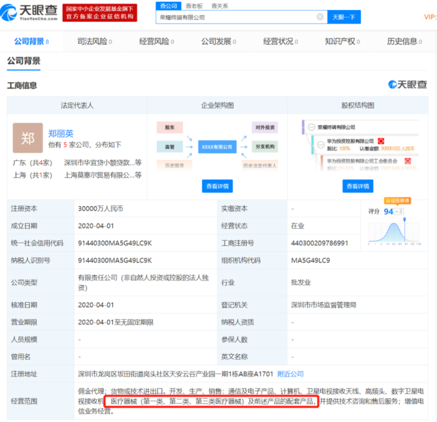Switch to the 查老板 search tab
The width and height of the screenshot is (437, 422).
coord(194,6)
